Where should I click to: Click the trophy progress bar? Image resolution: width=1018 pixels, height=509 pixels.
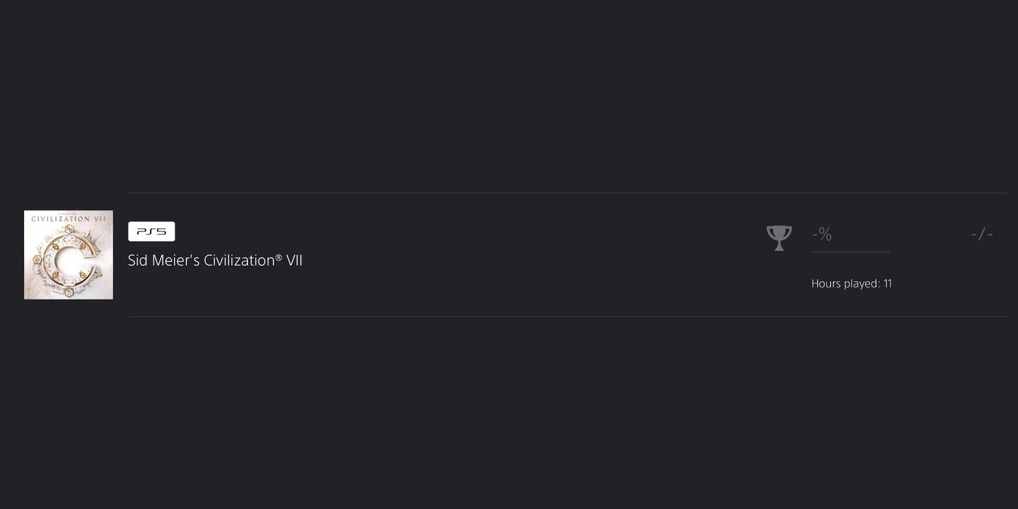pos(851,252)
